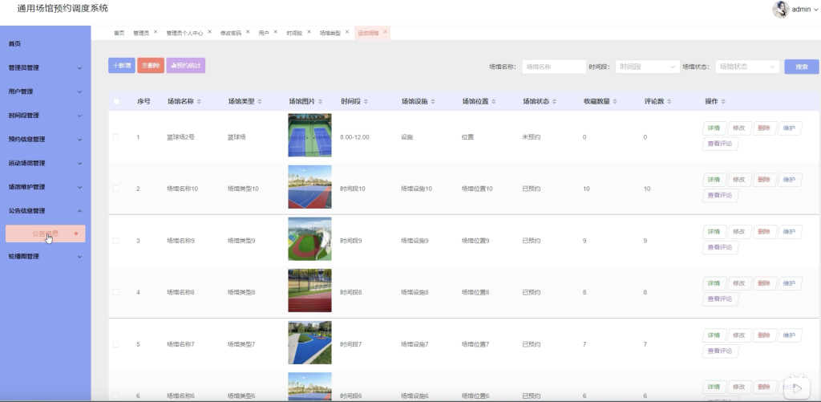Close the active 运动场馆 tab

pos(385,32)
